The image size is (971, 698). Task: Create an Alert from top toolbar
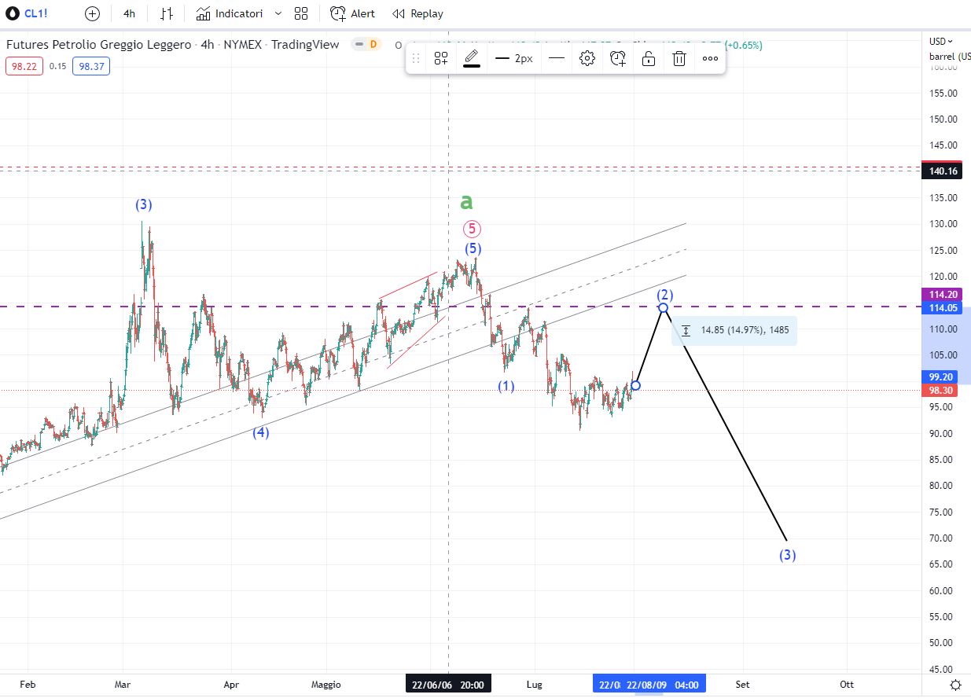click(352, 13)
